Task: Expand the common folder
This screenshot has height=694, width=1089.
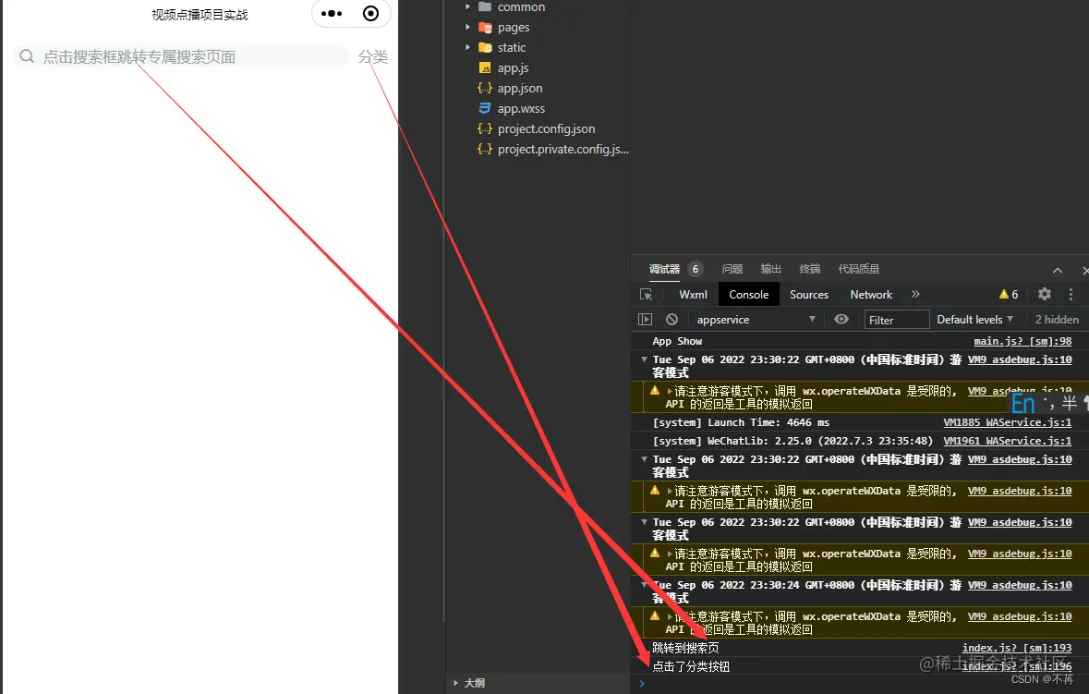Action: 467,7
